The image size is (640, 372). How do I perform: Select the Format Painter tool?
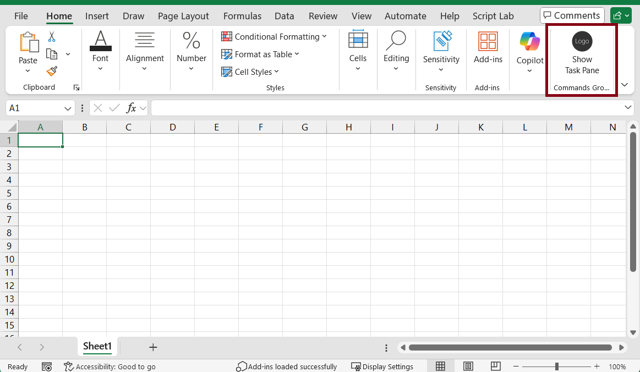[x=51, y=72]
